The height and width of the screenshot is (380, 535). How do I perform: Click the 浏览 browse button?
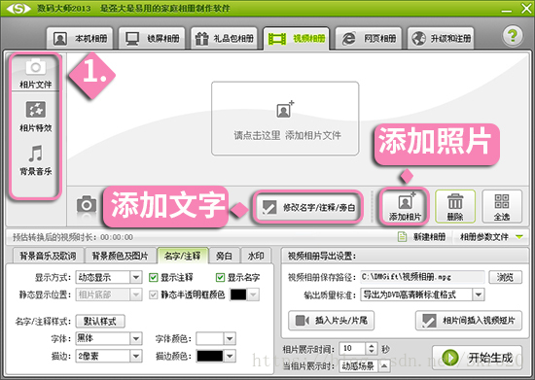[x=505, y=277]
